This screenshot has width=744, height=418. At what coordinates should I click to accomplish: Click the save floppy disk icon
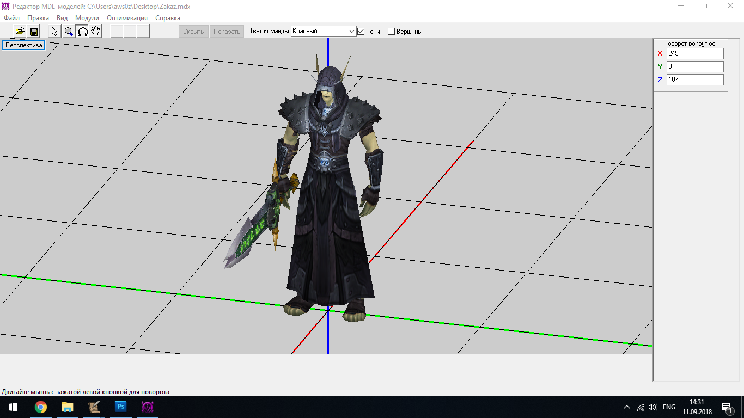[33, 32]
